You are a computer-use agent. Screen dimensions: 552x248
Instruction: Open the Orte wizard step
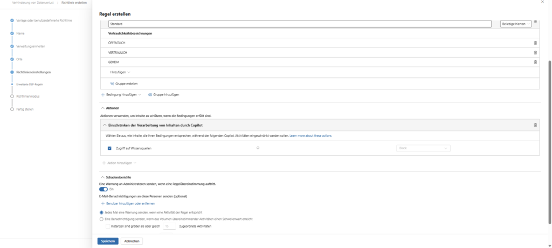click(x=20, y=59)
